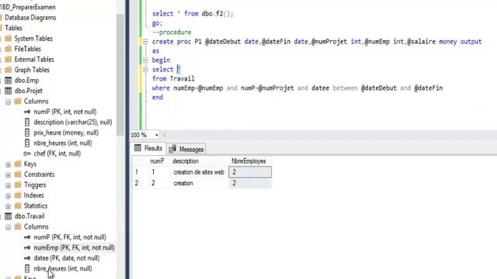Place cursor on the 'end' keyword line
497x279 pixels.
point(158,98)
